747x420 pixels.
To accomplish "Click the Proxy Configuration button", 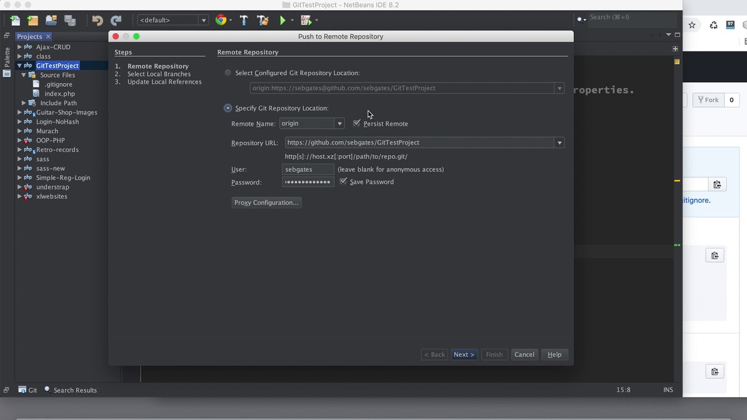I will pyautogui.click(x=266, y=202).
